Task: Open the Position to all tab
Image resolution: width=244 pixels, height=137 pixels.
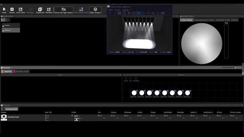Action: [223, 20]
